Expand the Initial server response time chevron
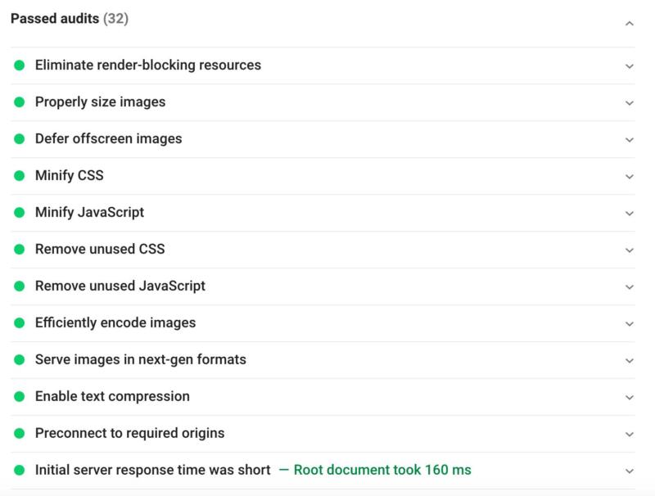Viewport: 655px width, 496px height. [x=629, y=471]
